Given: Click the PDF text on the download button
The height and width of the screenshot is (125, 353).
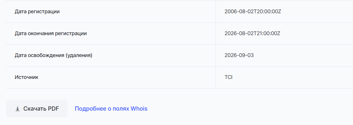Looking at the screenshot, I should click(54, 109).
